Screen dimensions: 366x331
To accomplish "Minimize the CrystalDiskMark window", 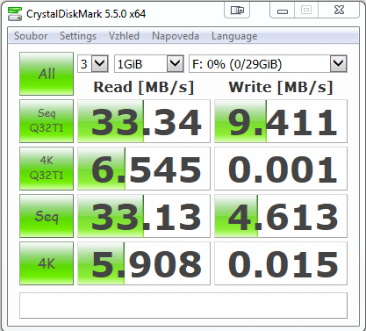I will (x=283, y=11).
